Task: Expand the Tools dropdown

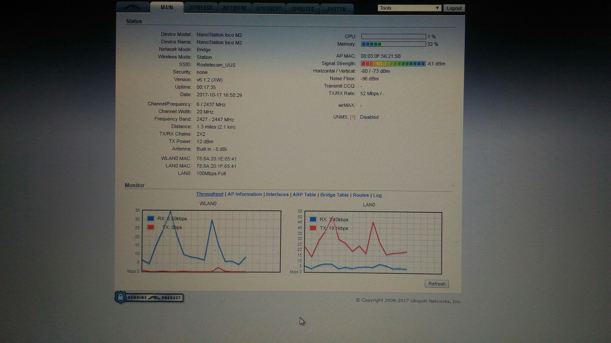Action: 409,8
